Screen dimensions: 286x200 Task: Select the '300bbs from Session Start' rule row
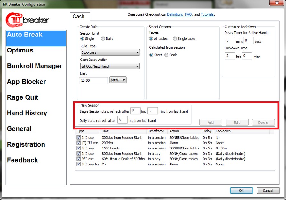pyautogui.click(x=122, y=138)
